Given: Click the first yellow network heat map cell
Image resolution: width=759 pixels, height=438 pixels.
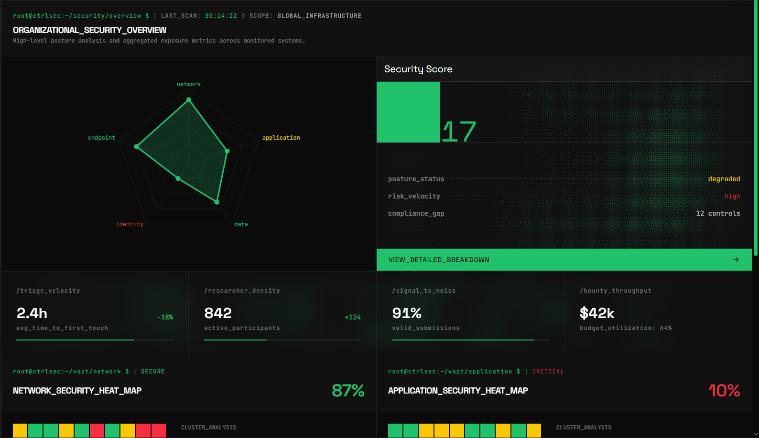Looking at the screenshot, I should pos(20,430).
